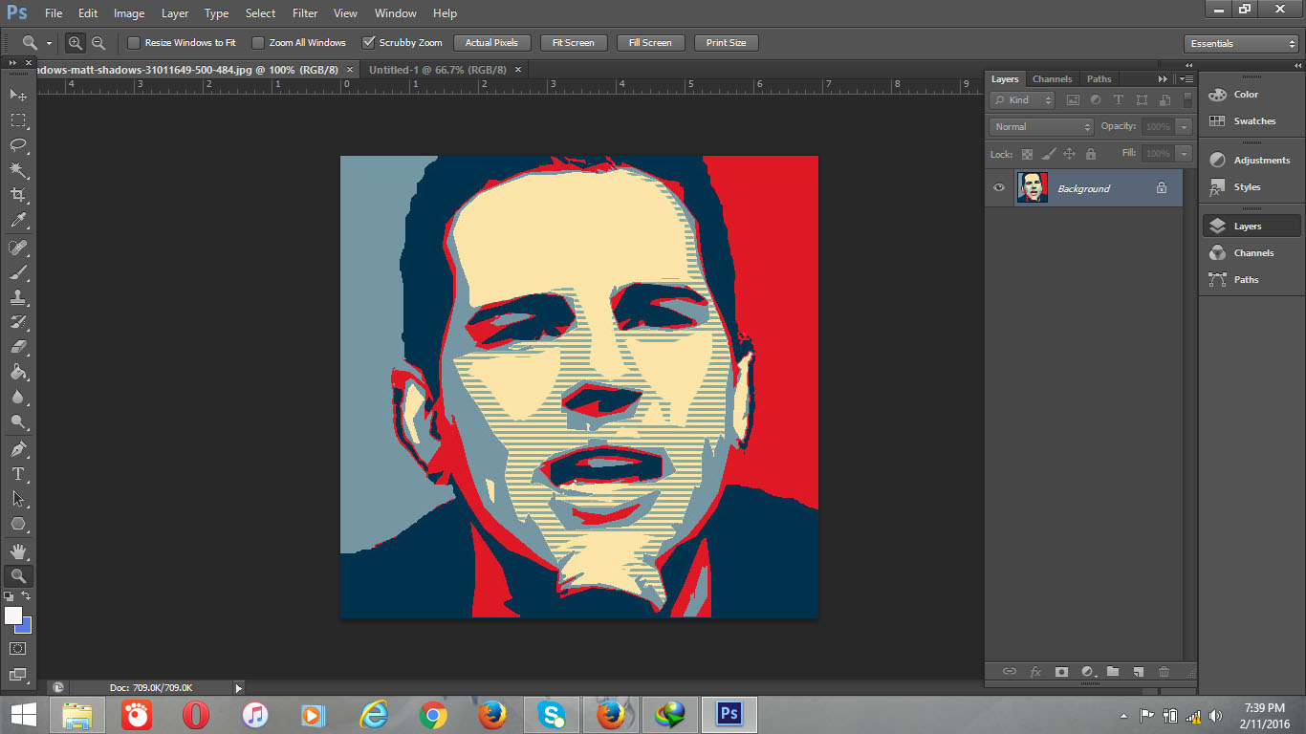Screen dimensions: 1306x734
Task: Toggle the type layer filter icon
Action: tap(1119, 100)
